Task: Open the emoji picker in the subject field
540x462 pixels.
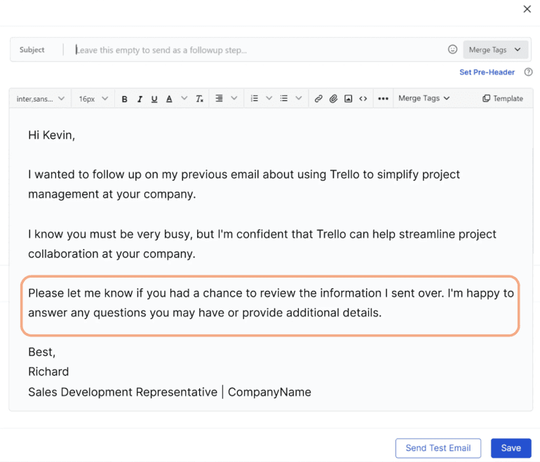Action: (x=452, y=50)
